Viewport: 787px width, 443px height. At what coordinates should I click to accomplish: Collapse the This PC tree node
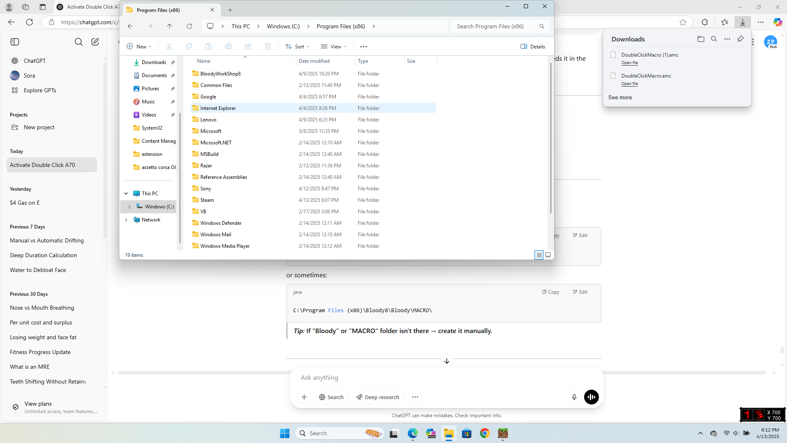(126, 194)
